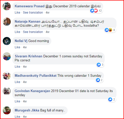Image resolution: width=124 pixels, height=119 pixels.
Task: Open Sivaram Krishnan's profile name link
Action: pos(29,56)
